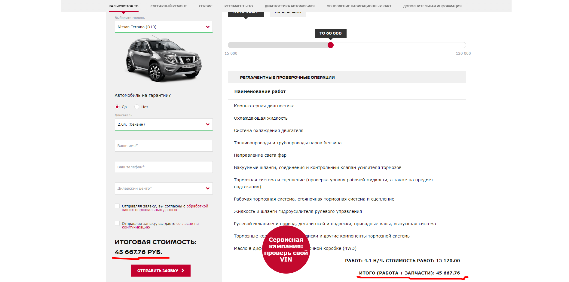Check the communication consent checkbox
This screenshot has width=569, height=282.
(117, 224)
